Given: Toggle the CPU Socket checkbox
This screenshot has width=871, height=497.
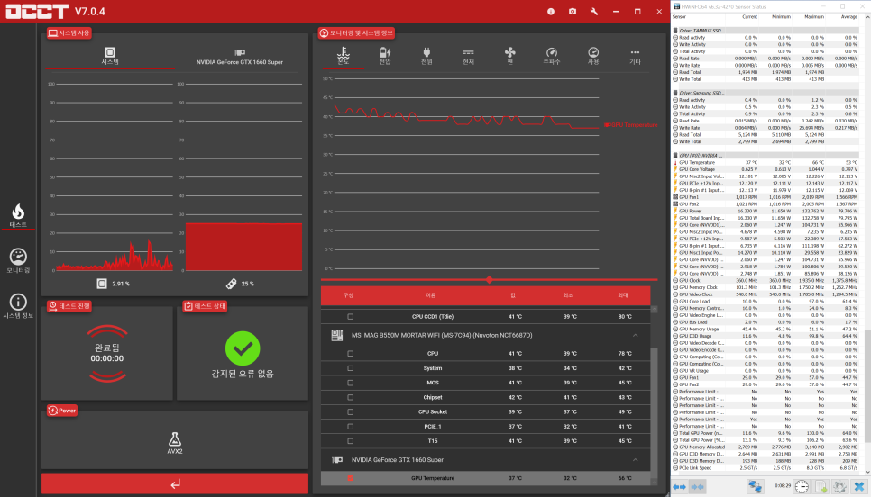Looking at the screenshot, I should (x=350, y=412).
